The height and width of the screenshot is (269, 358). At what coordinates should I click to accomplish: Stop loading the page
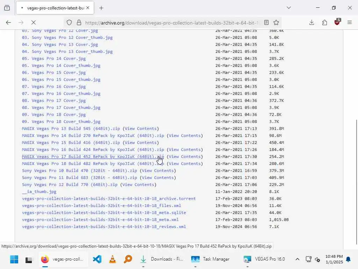tap(34, 22)
